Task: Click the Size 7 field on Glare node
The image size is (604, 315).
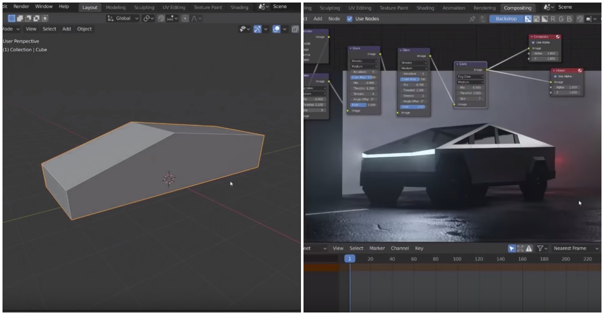Action: click(x=470, y=98)
